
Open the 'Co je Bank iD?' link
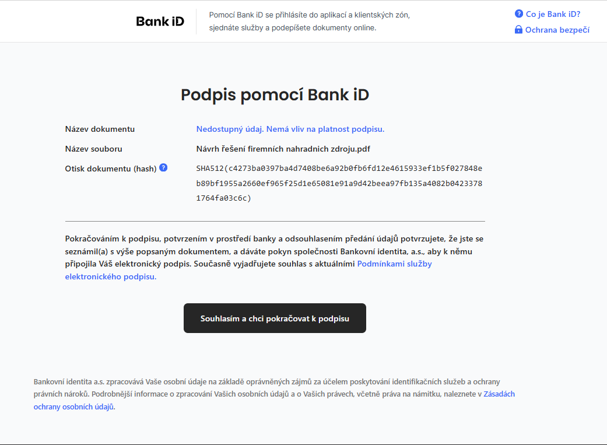(553, 14)
